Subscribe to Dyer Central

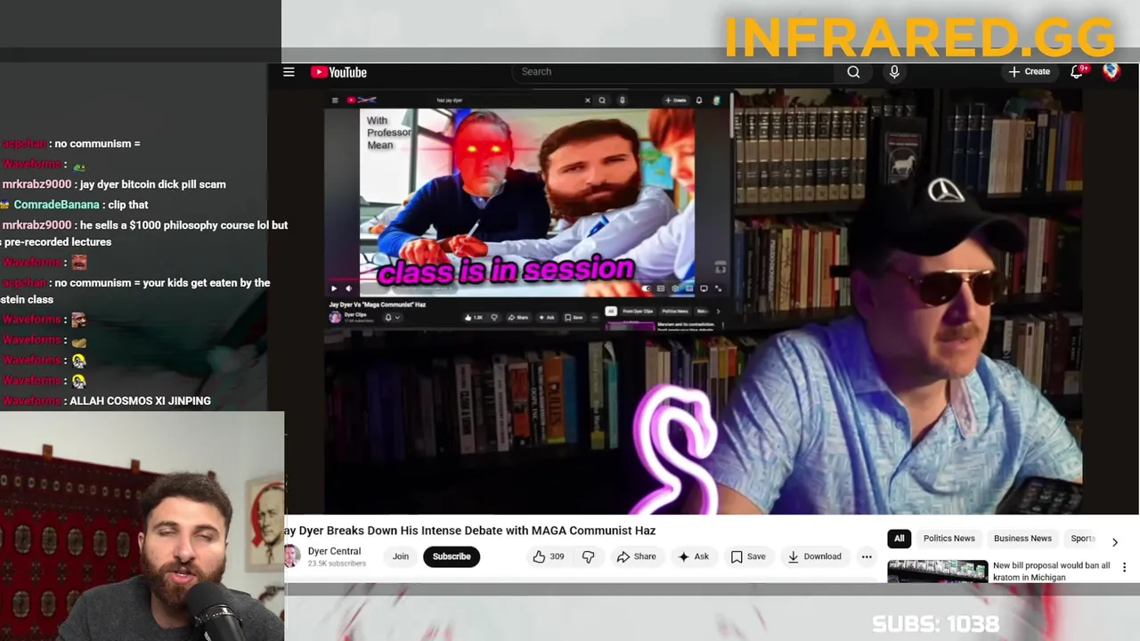point(452,556)
